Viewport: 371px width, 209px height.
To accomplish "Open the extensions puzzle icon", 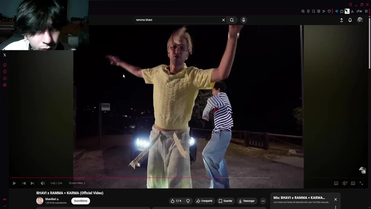I will [x=342, y=11].
